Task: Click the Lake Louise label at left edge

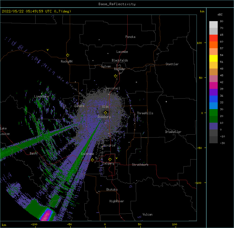Action: point(5,131)
